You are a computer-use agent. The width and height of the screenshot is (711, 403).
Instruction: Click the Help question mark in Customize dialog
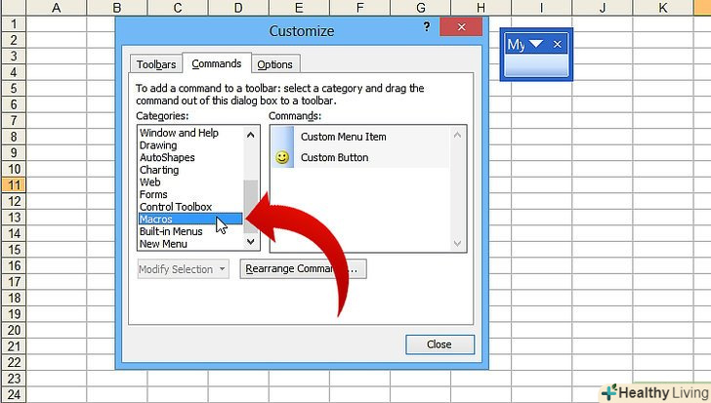(x=426, y=26)
